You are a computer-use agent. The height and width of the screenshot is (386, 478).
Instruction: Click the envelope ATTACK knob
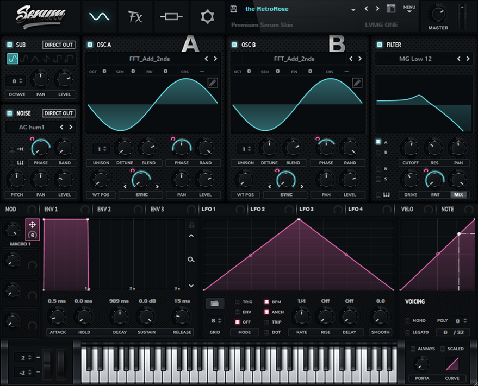(58, 317)
